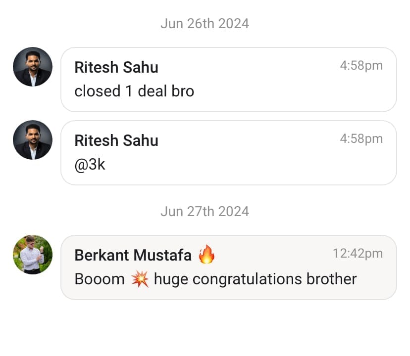Select the Ritesh Sahu name above "closed 1 deal bro"
Image resolution: width=410 pixels, height=356 pixels.
[116, 67]
